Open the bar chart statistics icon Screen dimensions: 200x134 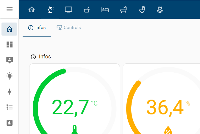tap(10, 123)
